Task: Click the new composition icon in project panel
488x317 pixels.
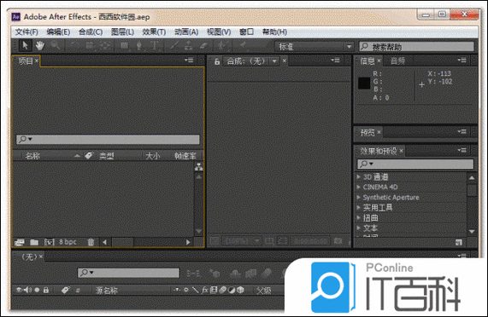Action: [x=50, y=242]
